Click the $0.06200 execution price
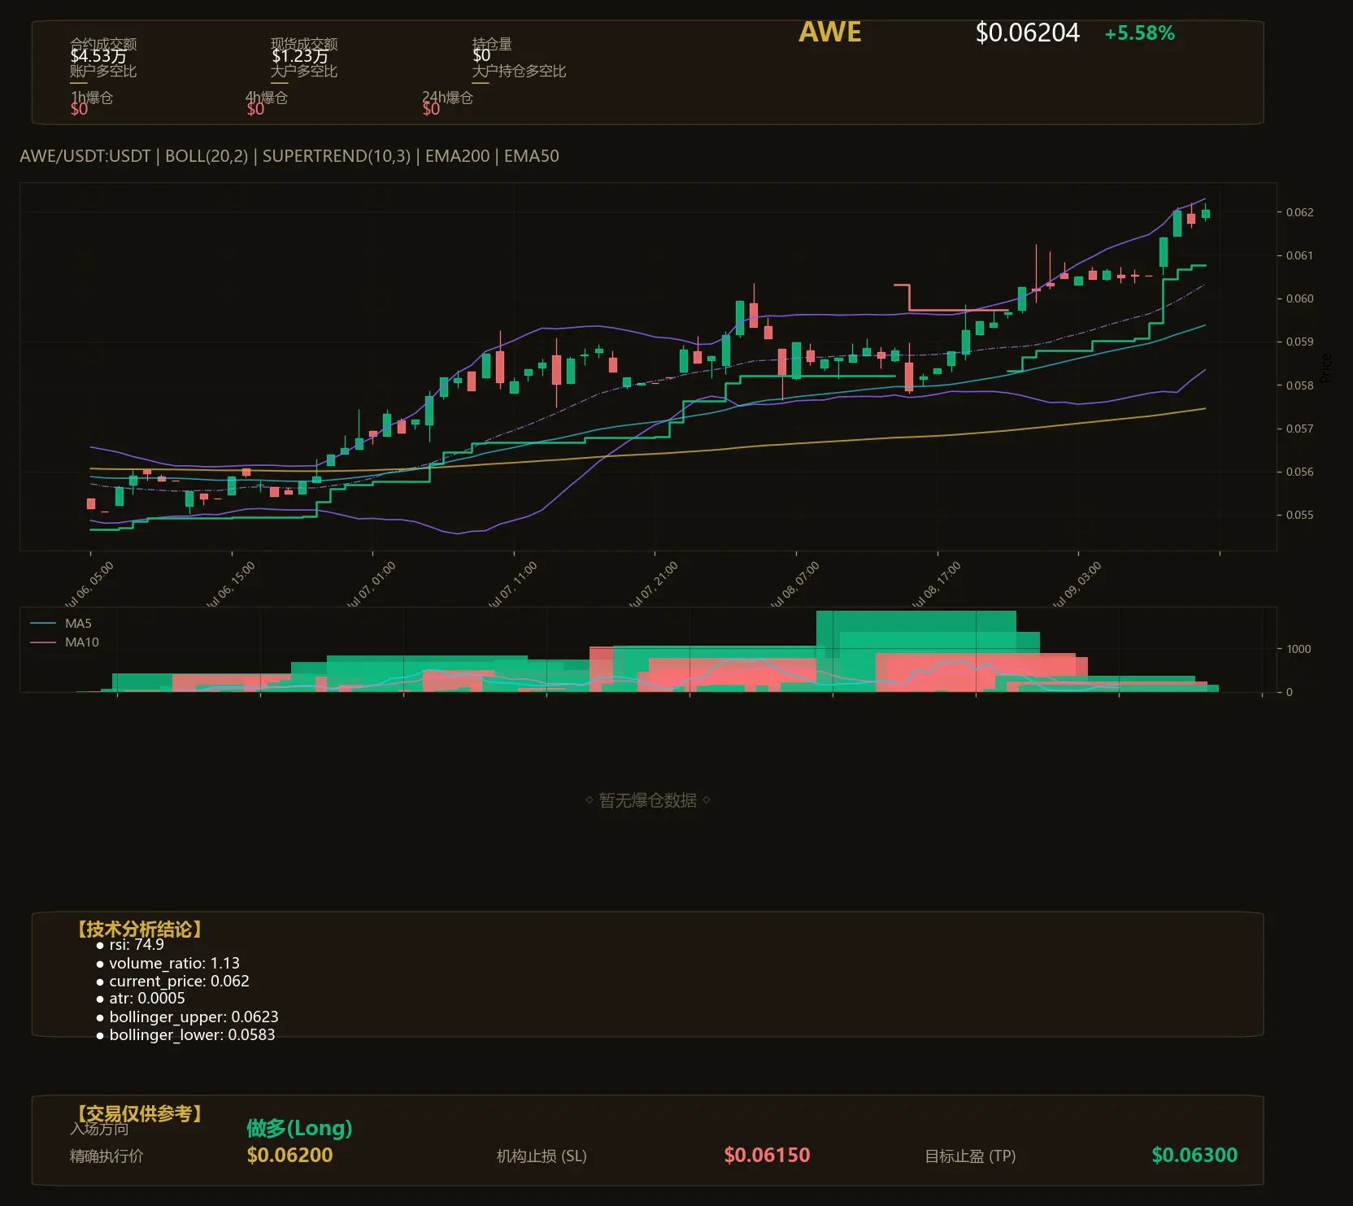Image resolution: width=1353 pixels, height=1206 pixels. point(289,1156)
